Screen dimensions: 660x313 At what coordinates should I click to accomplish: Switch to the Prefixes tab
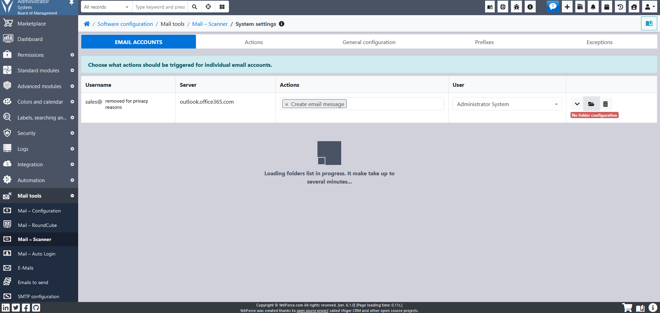484,42
